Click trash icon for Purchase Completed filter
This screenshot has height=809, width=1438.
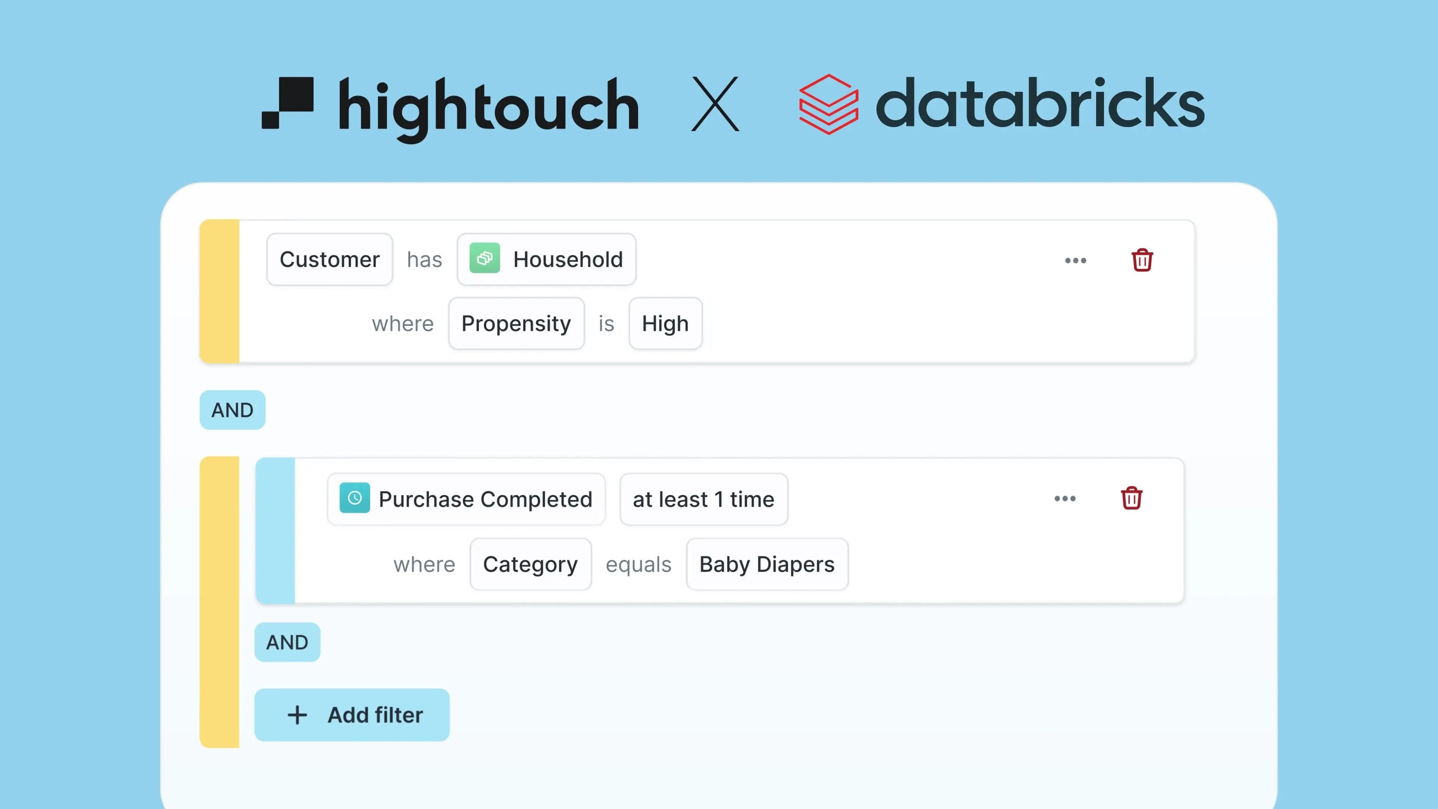click(x=1131, y=498)
